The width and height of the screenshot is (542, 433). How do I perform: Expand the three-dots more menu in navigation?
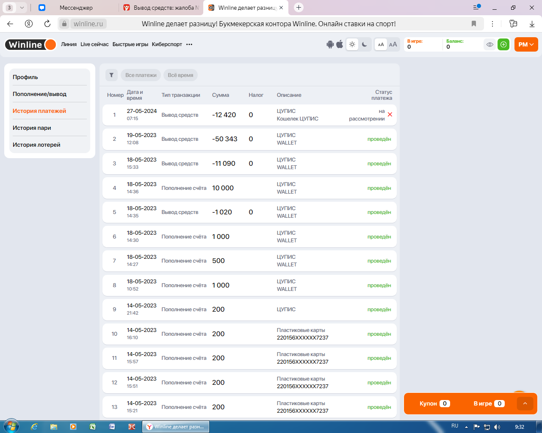tap(189, 44)
